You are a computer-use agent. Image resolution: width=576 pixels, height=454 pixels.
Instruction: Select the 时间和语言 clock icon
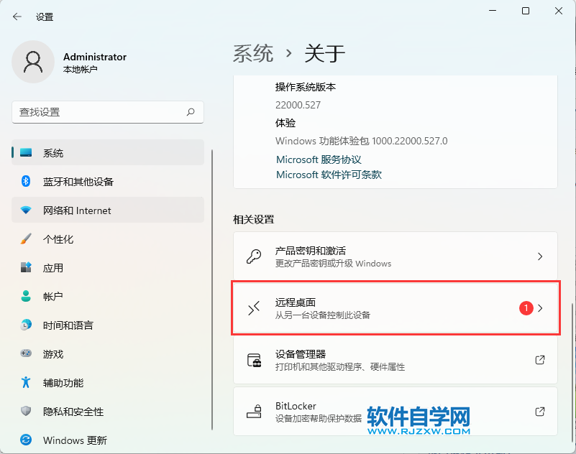[x=25, y=325]
